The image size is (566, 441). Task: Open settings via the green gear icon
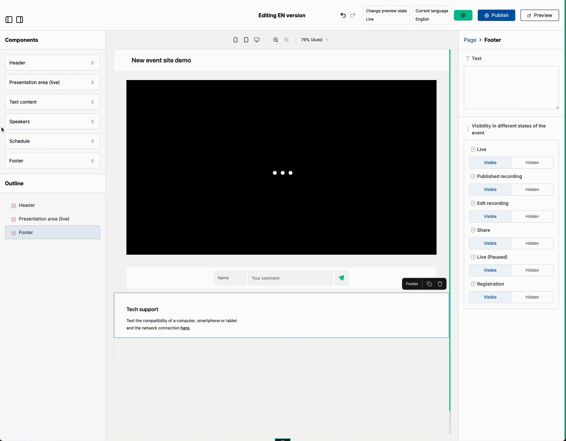tap(463, 15)
